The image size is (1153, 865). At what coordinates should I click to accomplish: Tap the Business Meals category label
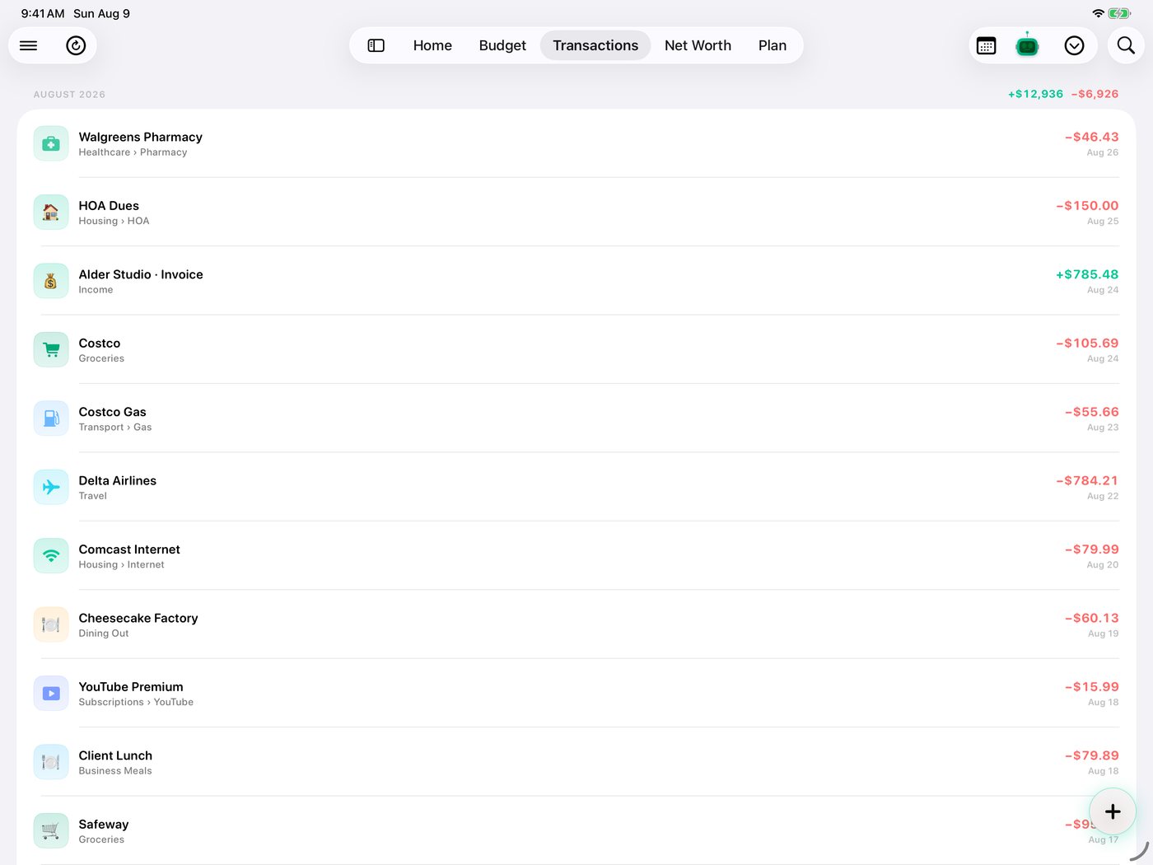115,771
